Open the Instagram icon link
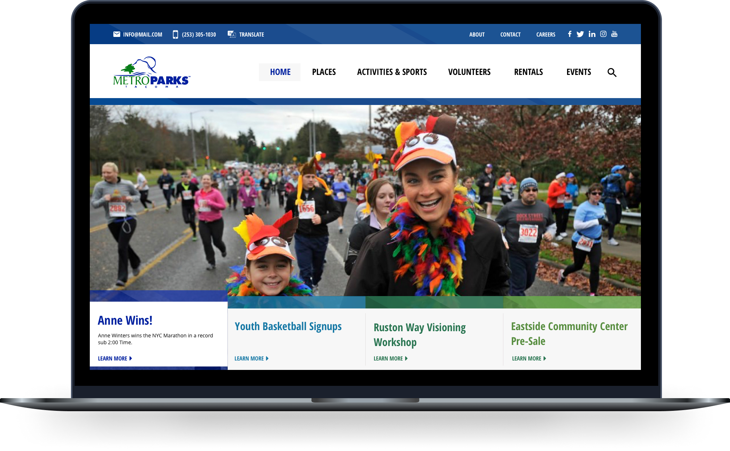The height and width of the screenshot is (451, 730). 603,34
